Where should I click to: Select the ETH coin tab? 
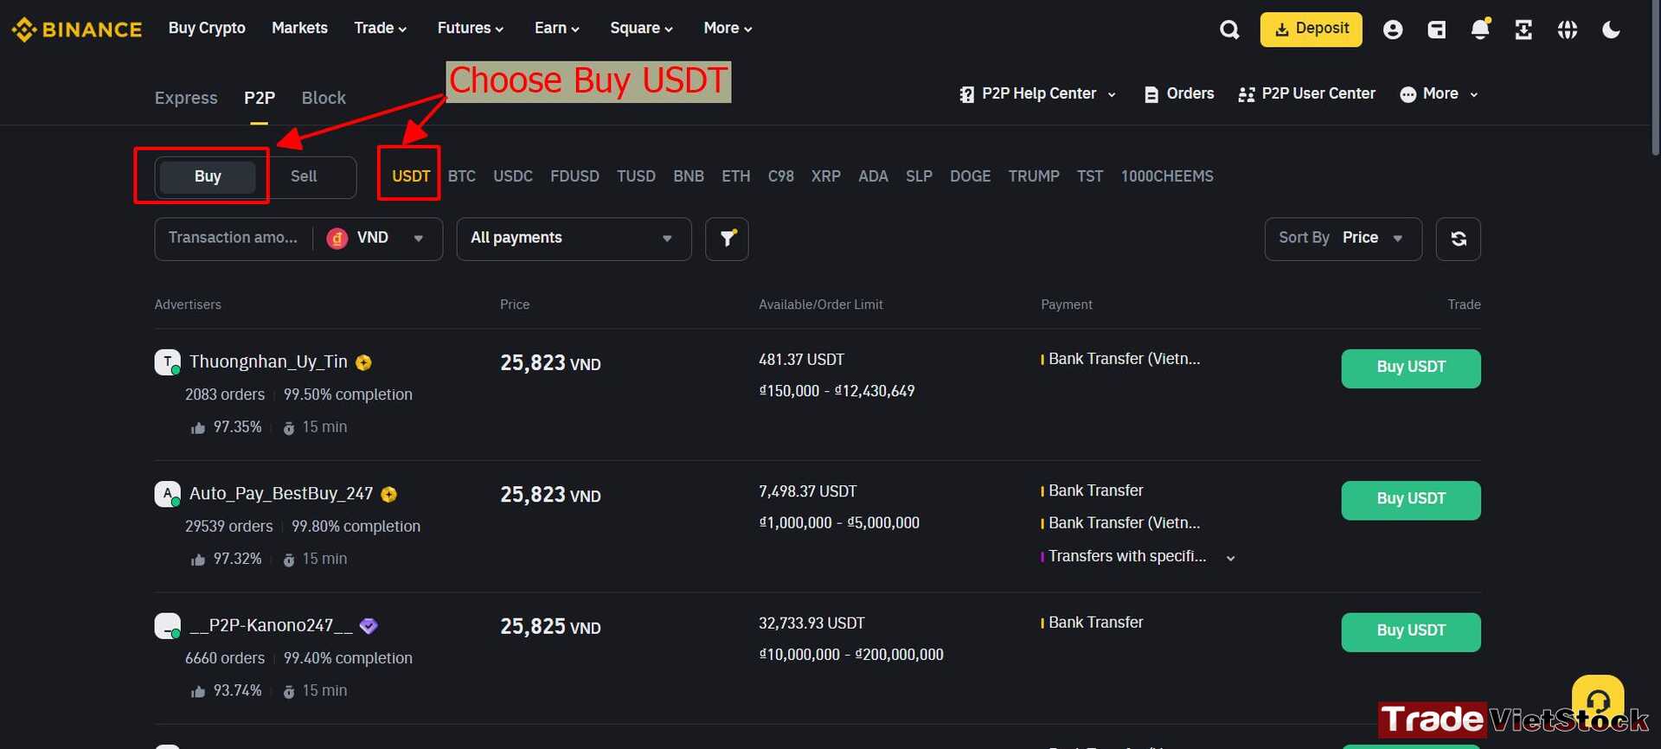click(x=736, y=176)
